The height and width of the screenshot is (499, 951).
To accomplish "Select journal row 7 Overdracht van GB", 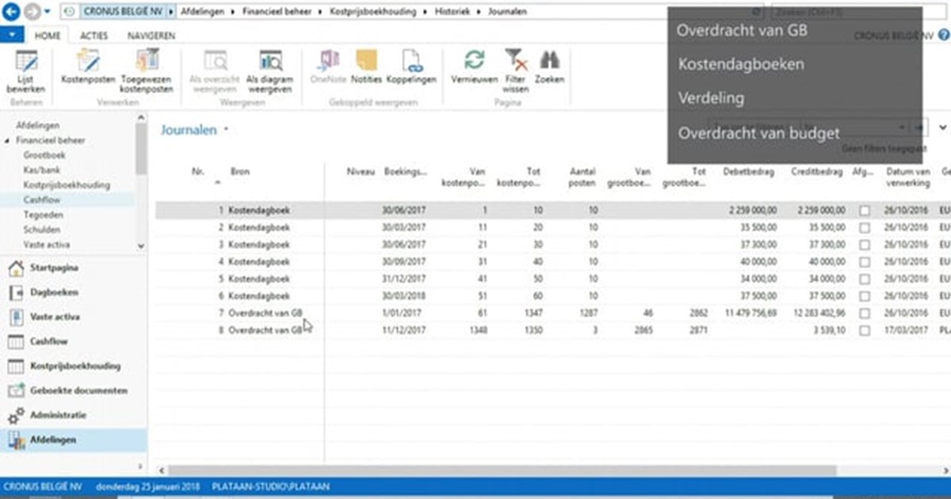I will tap(552, 313).
